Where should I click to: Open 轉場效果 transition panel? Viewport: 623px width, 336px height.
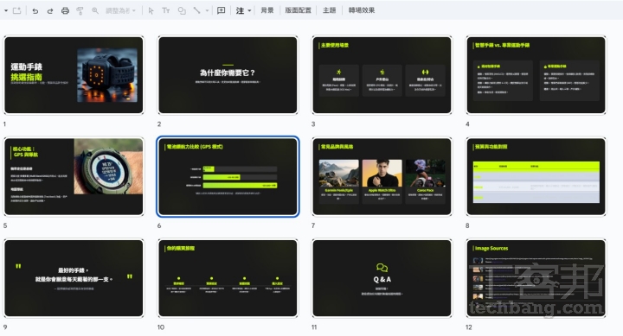(x=362, y=10)
